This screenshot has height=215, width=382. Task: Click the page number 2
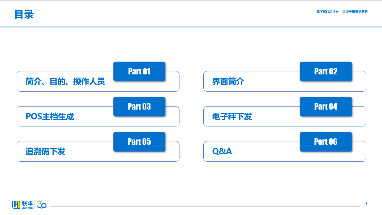click(x=366, y=203)
